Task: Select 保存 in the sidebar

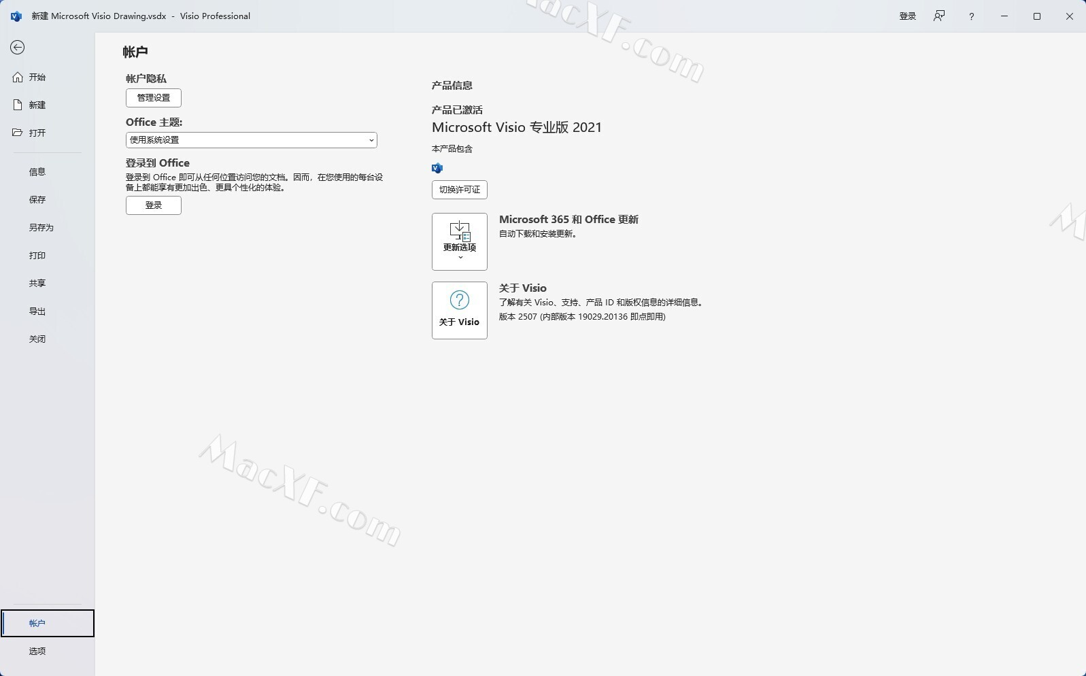Action: coord(47,200)
